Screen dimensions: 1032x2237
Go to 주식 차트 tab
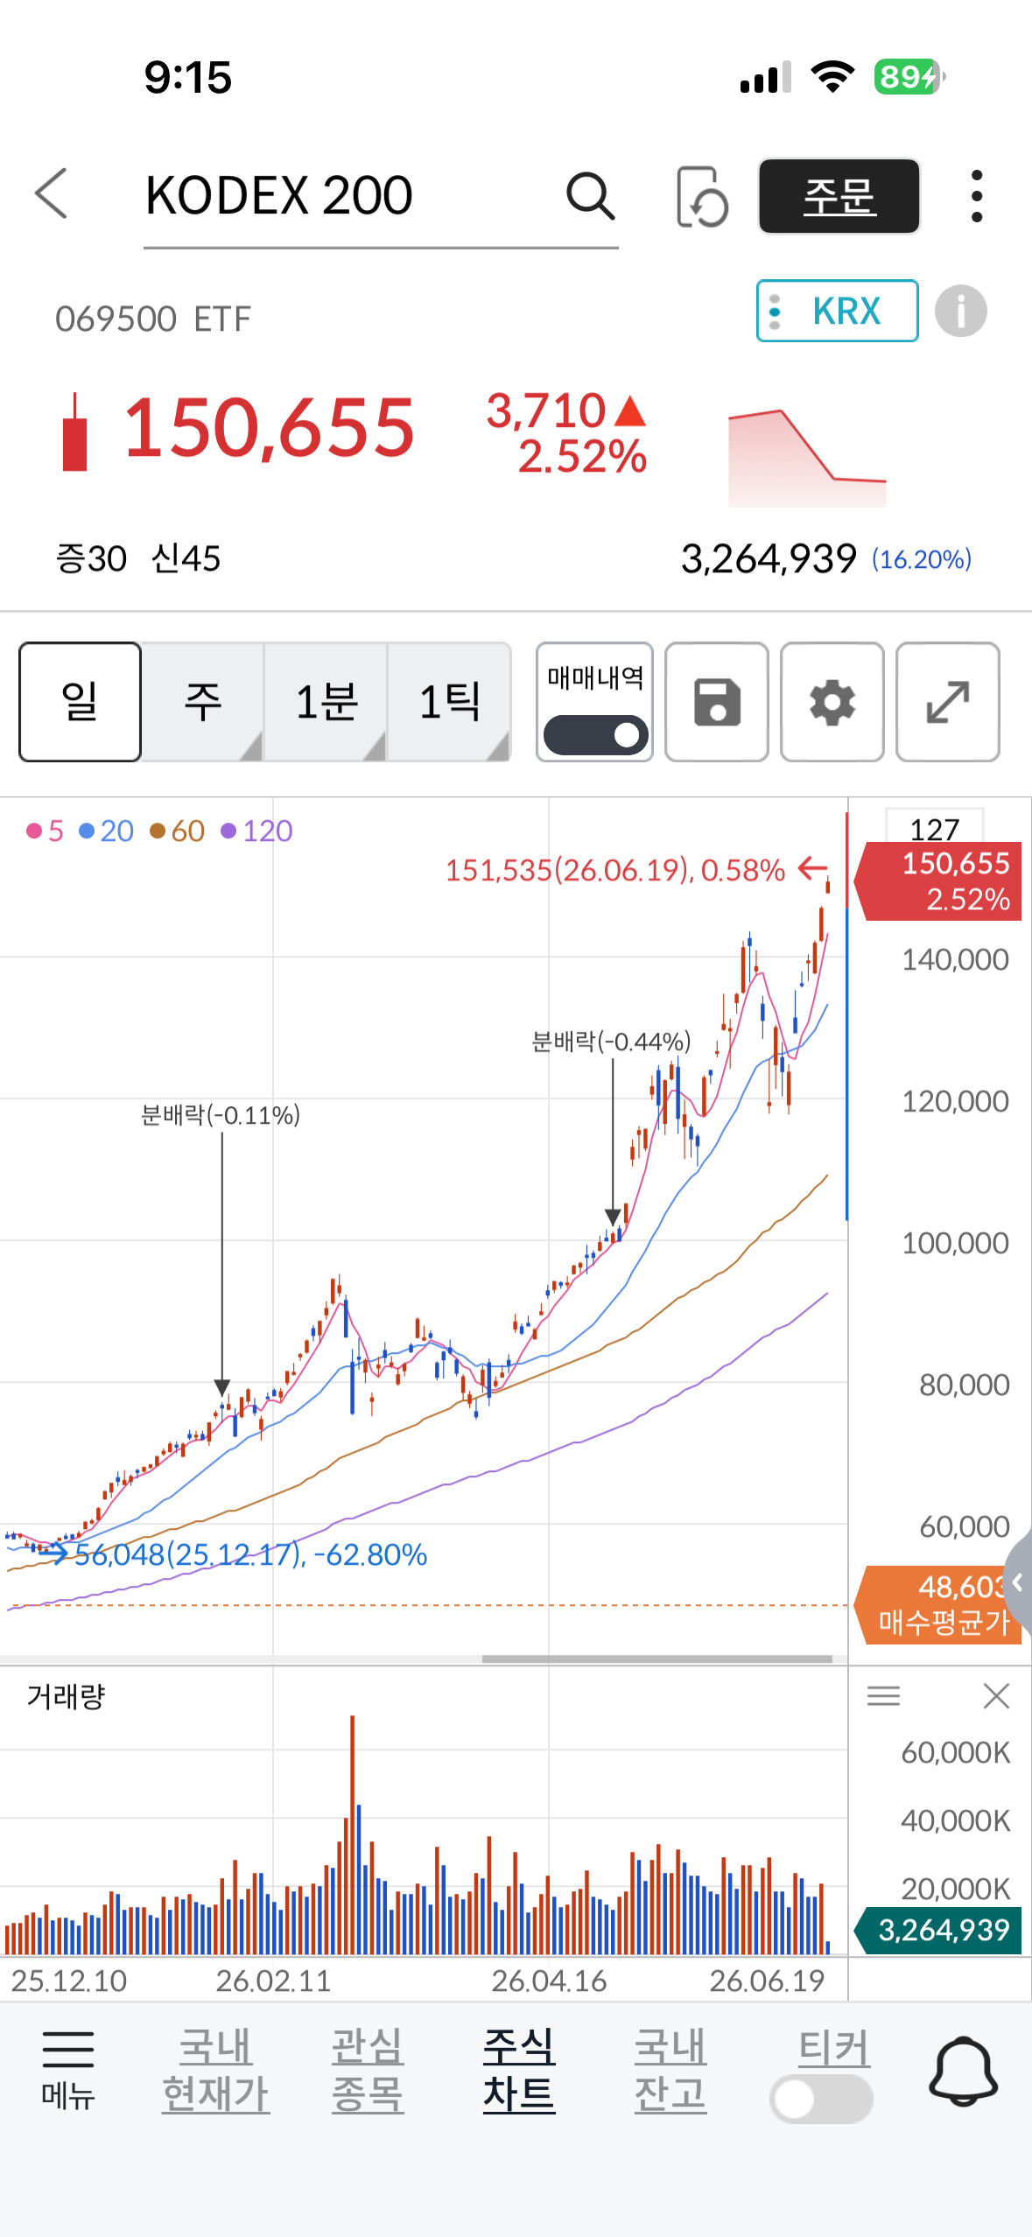click(x=519, y=2071)
